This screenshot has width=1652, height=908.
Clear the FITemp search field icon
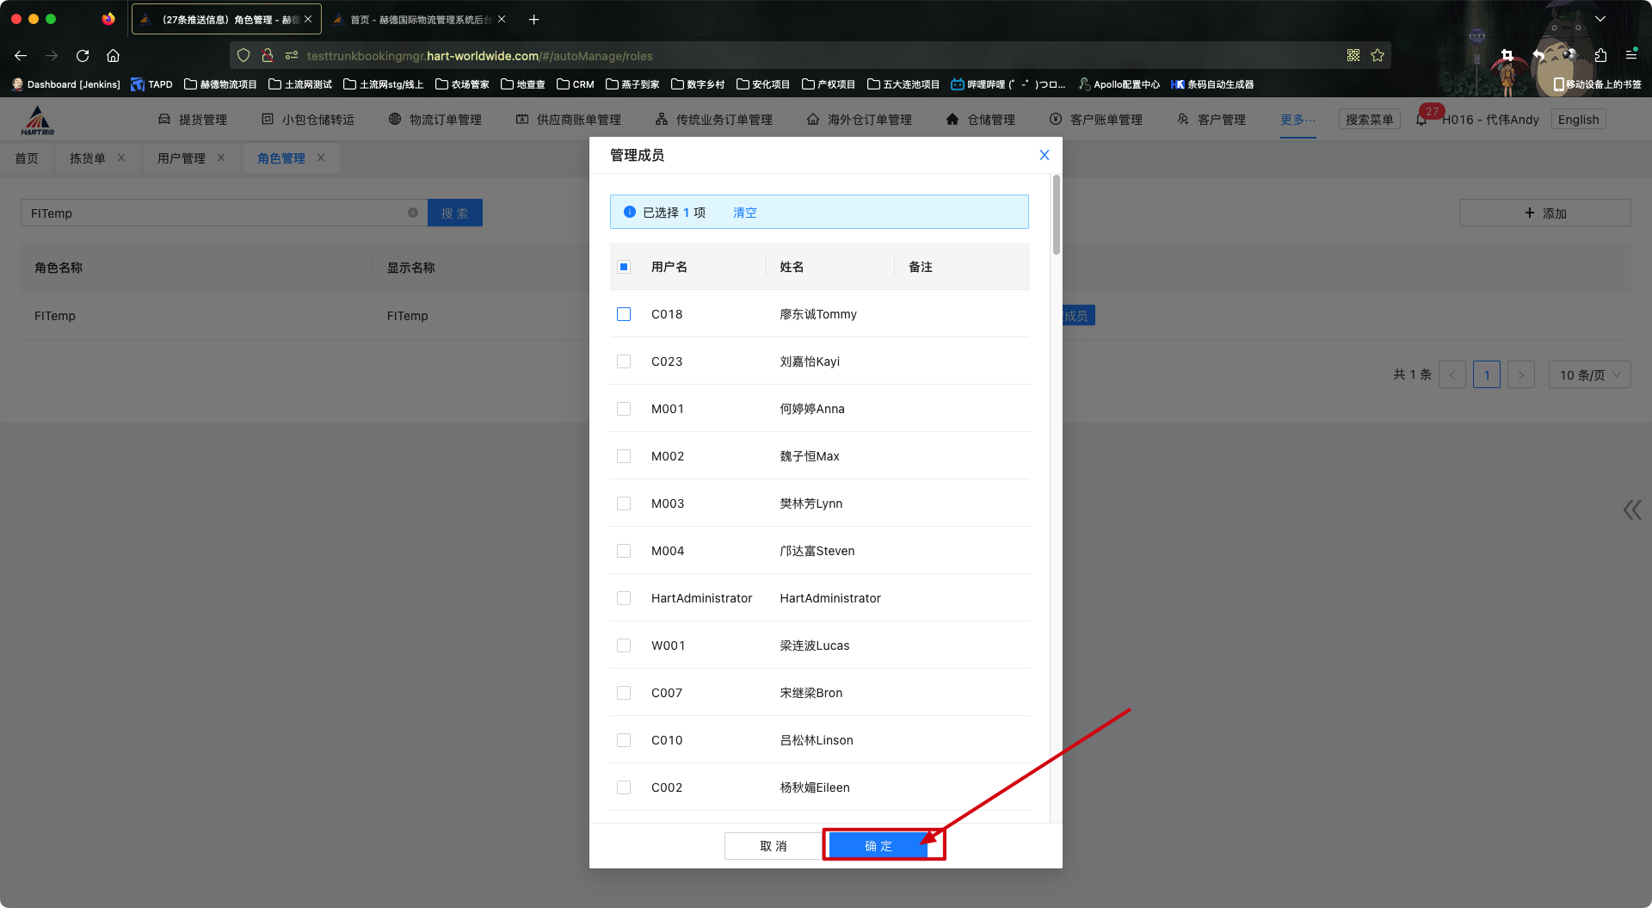tap(413, 213)
